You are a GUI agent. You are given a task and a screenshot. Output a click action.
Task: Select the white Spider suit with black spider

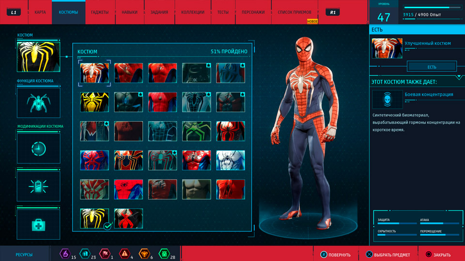click(231, 160)
